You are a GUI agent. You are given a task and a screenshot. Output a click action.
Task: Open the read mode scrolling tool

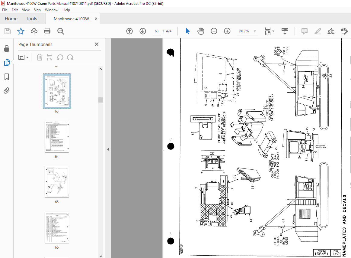coord(285,31)
